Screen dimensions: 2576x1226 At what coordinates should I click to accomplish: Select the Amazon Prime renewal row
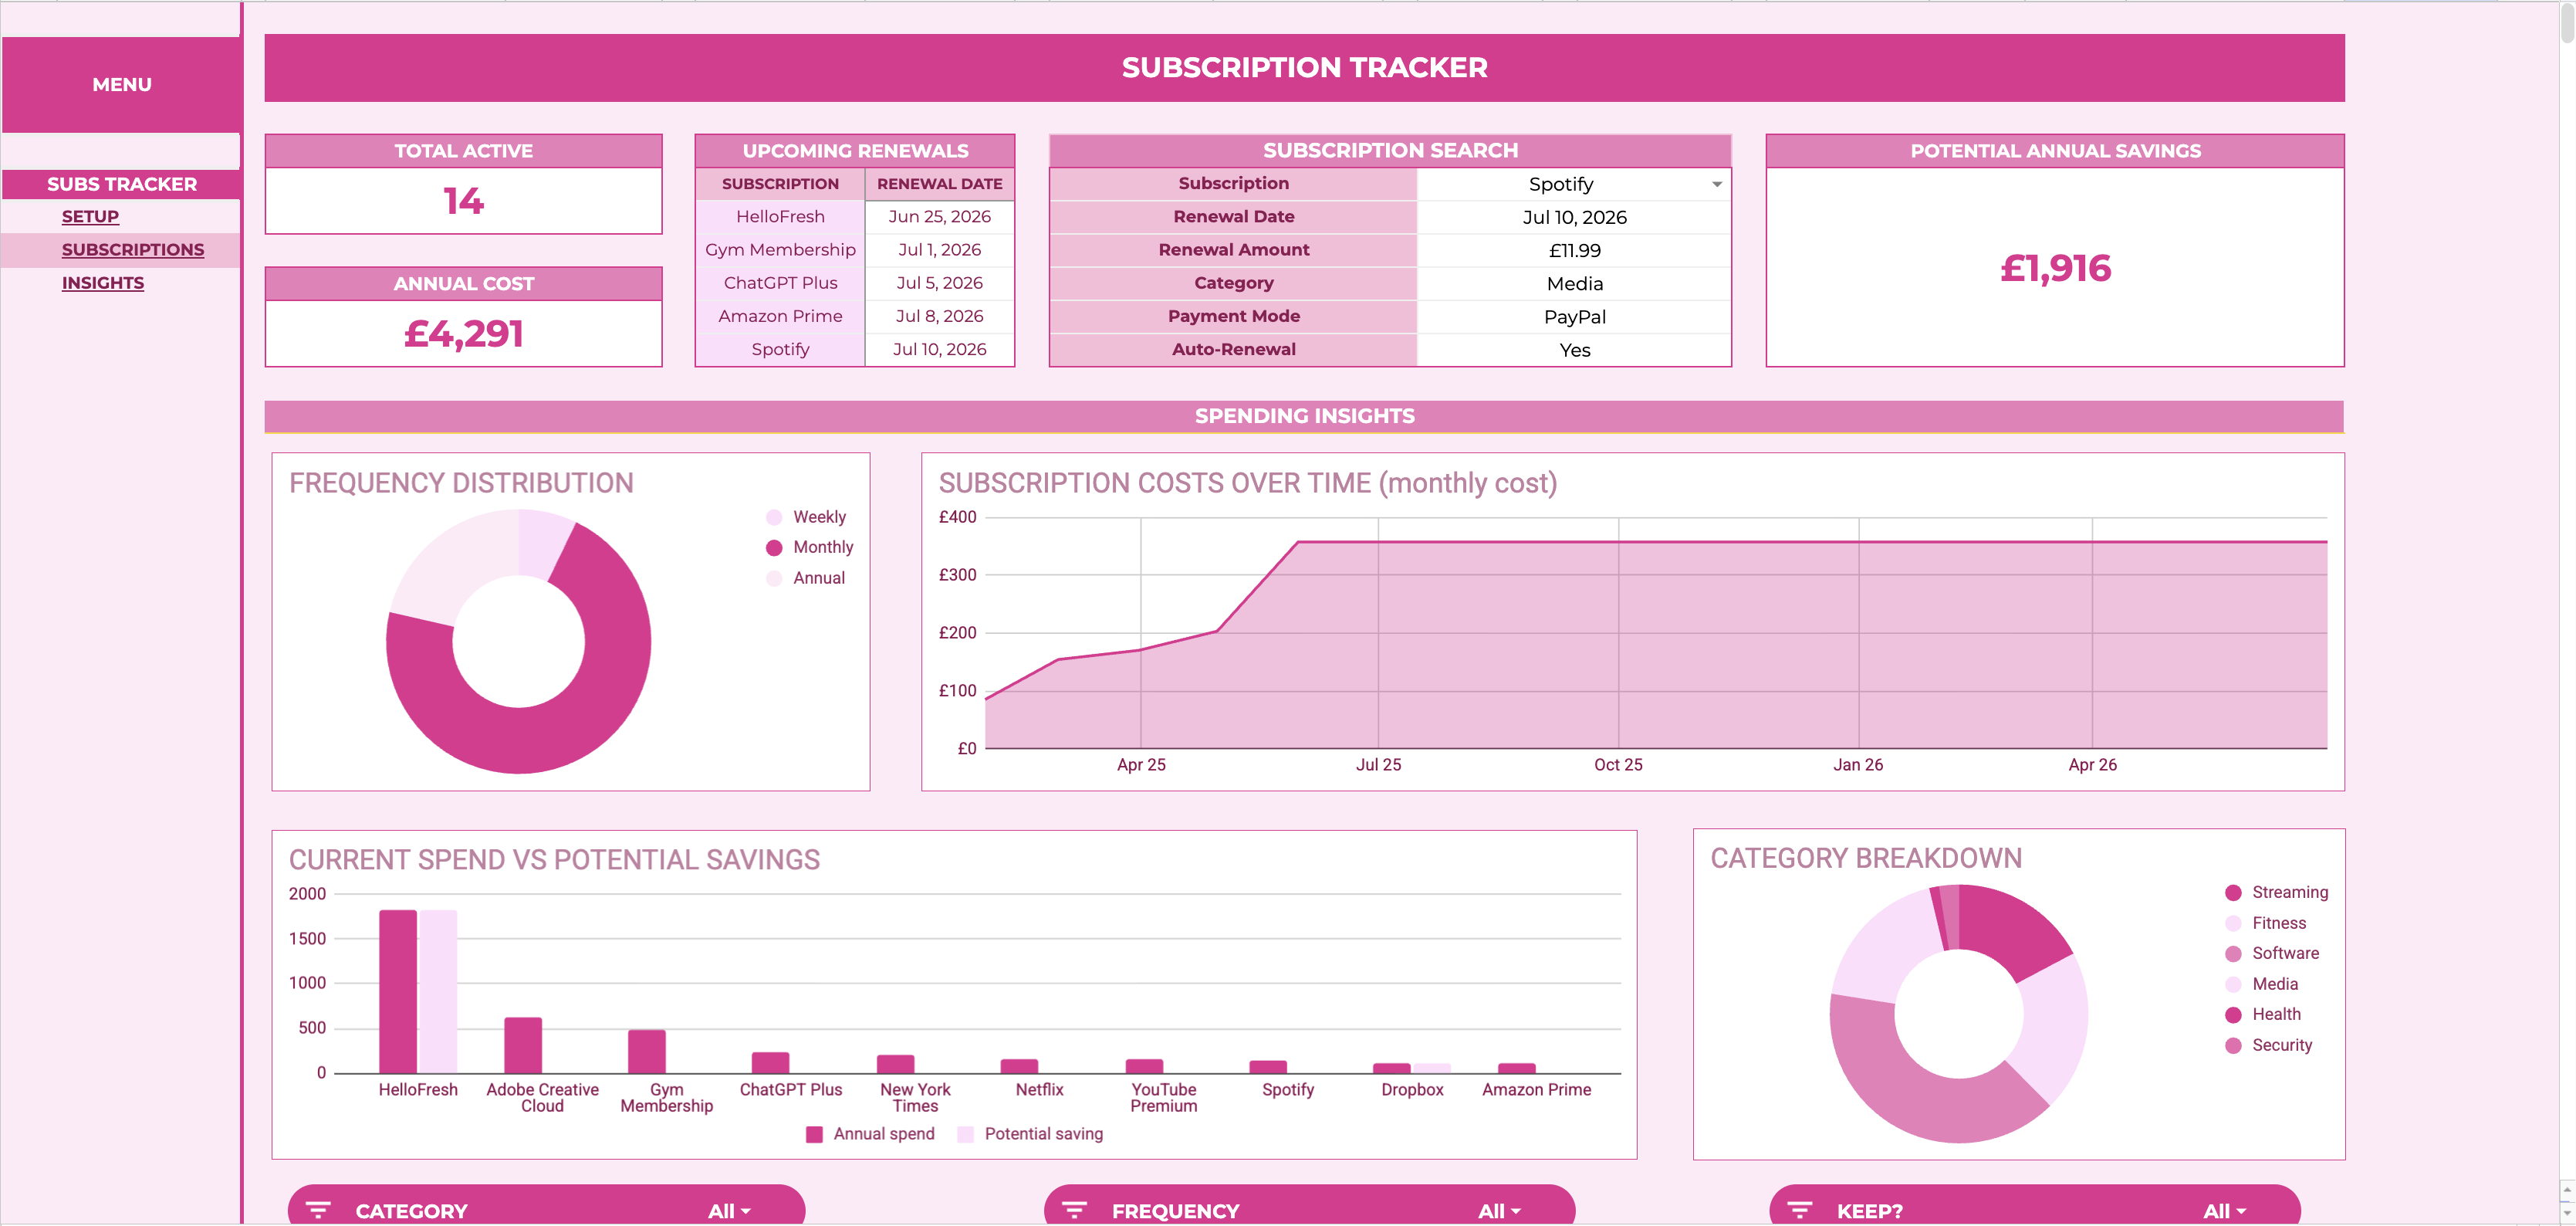pyautogui.click(x=855, y=315)
